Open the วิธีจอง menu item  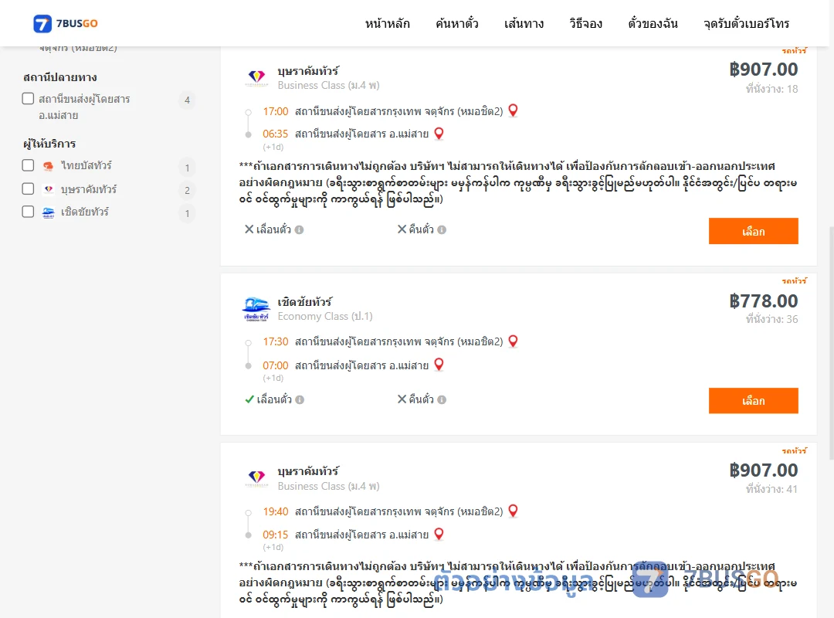pyautogui.click(x=585, y=23)
